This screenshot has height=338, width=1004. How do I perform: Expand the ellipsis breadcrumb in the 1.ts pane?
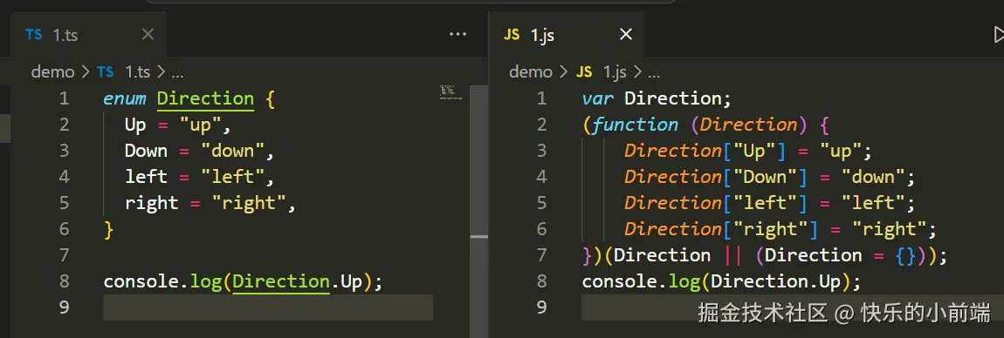176,72
